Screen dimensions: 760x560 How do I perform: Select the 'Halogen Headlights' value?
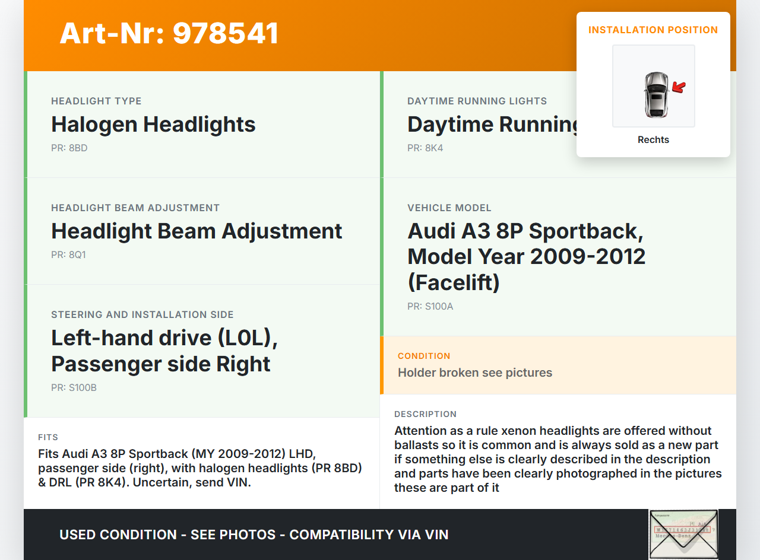153,125
